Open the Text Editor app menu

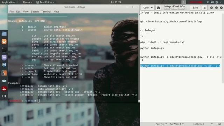point(45,2)
